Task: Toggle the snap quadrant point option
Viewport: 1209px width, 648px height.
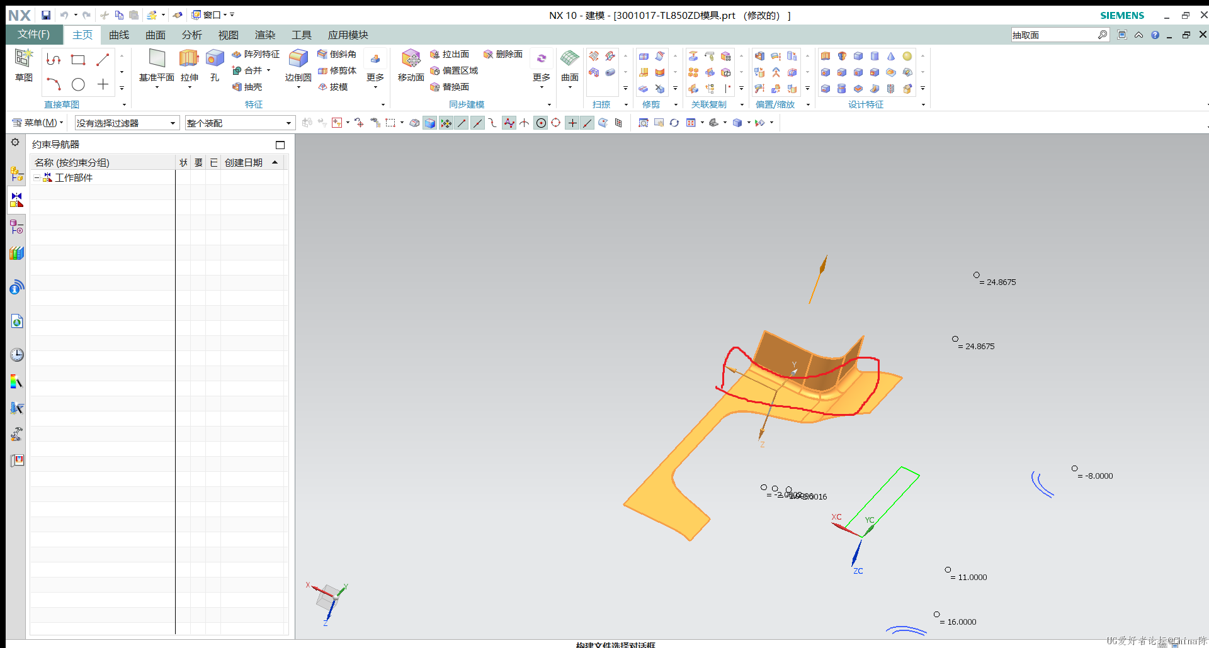Action: pos(556,123)
